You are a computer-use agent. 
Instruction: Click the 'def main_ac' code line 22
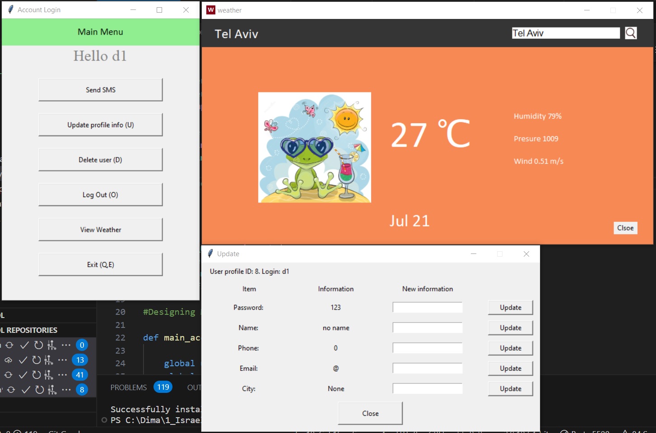click(172, 338)
